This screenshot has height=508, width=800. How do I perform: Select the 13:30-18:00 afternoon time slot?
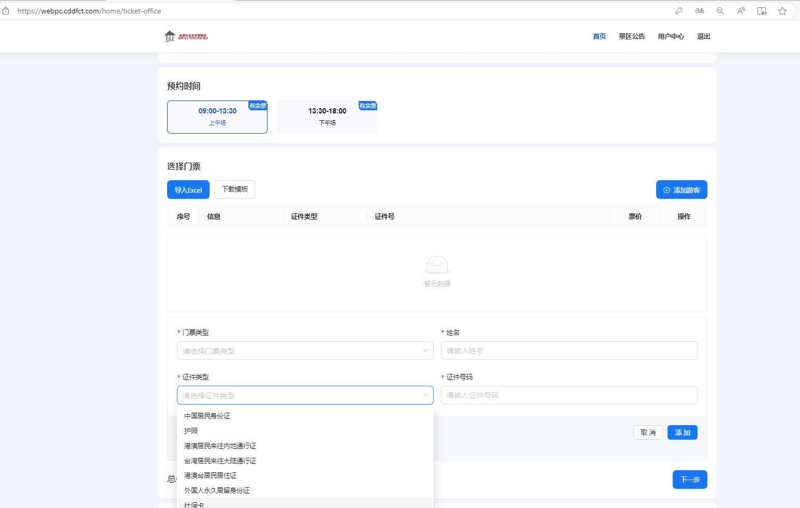point(327,117)
